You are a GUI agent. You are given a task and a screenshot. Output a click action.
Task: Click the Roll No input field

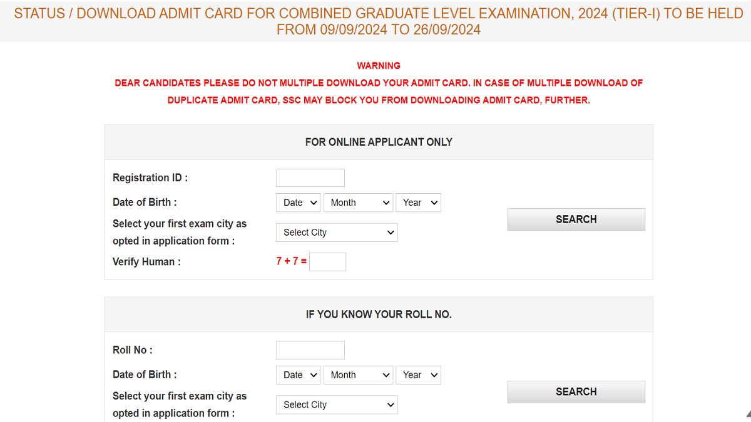click(x=310, y=349)
